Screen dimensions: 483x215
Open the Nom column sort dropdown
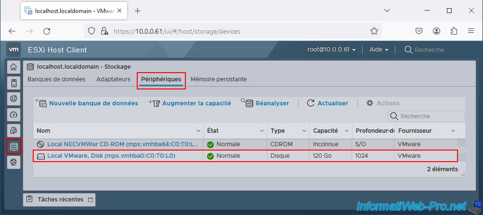click(198, 131)
